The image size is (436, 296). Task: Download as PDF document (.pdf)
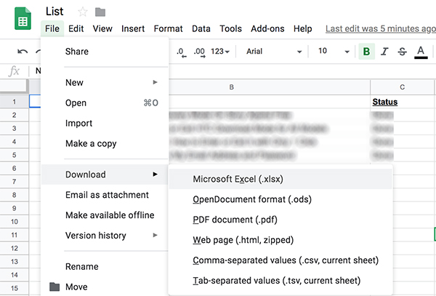tap(280, 220)
